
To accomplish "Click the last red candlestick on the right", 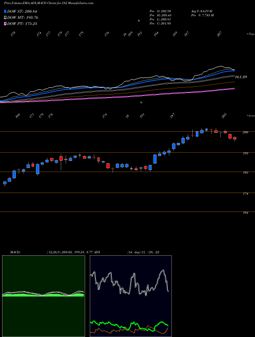I will [x=235, y=138].
